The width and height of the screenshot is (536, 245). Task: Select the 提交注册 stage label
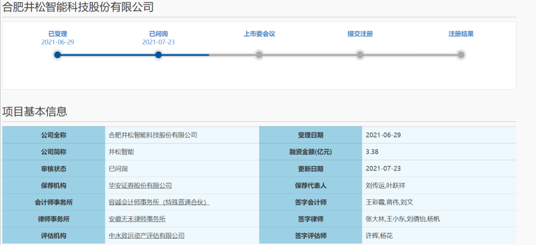coord(360,34)
